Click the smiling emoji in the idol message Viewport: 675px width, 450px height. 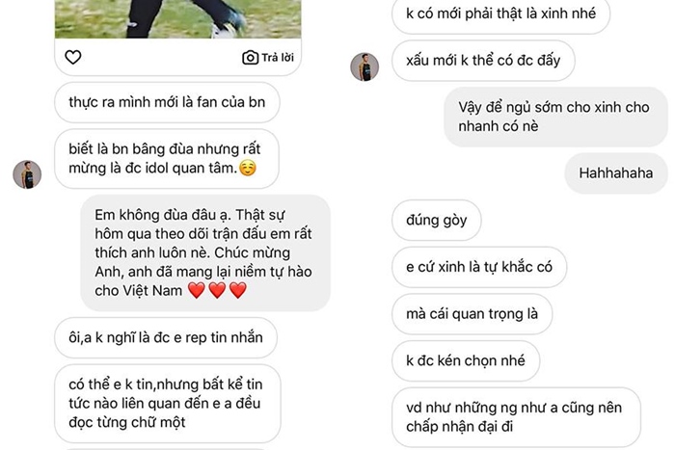tap(248, 168)
